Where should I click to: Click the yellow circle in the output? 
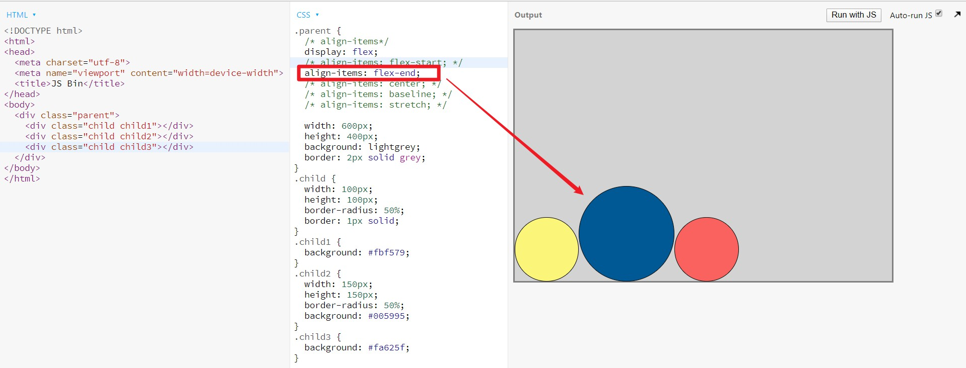(546, 249)
